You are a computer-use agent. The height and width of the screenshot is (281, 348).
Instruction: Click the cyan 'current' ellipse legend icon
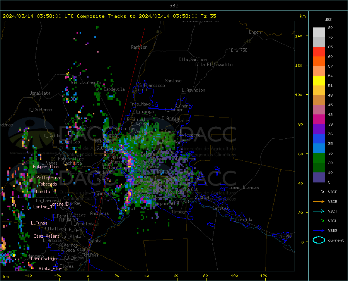319,240
